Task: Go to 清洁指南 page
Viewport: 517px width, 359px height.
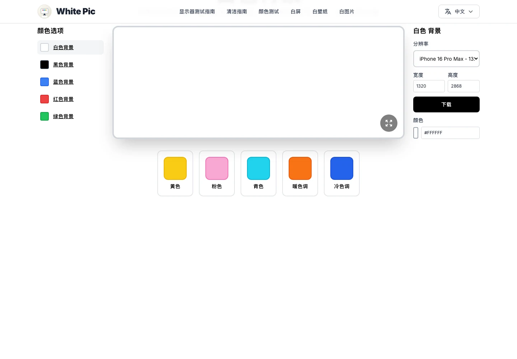Action: (237, 11)
